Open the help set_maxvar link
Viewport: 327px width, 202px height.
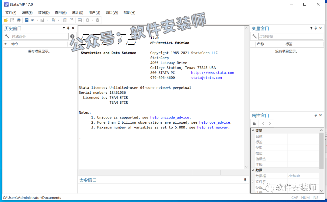[x=213, y=128]
